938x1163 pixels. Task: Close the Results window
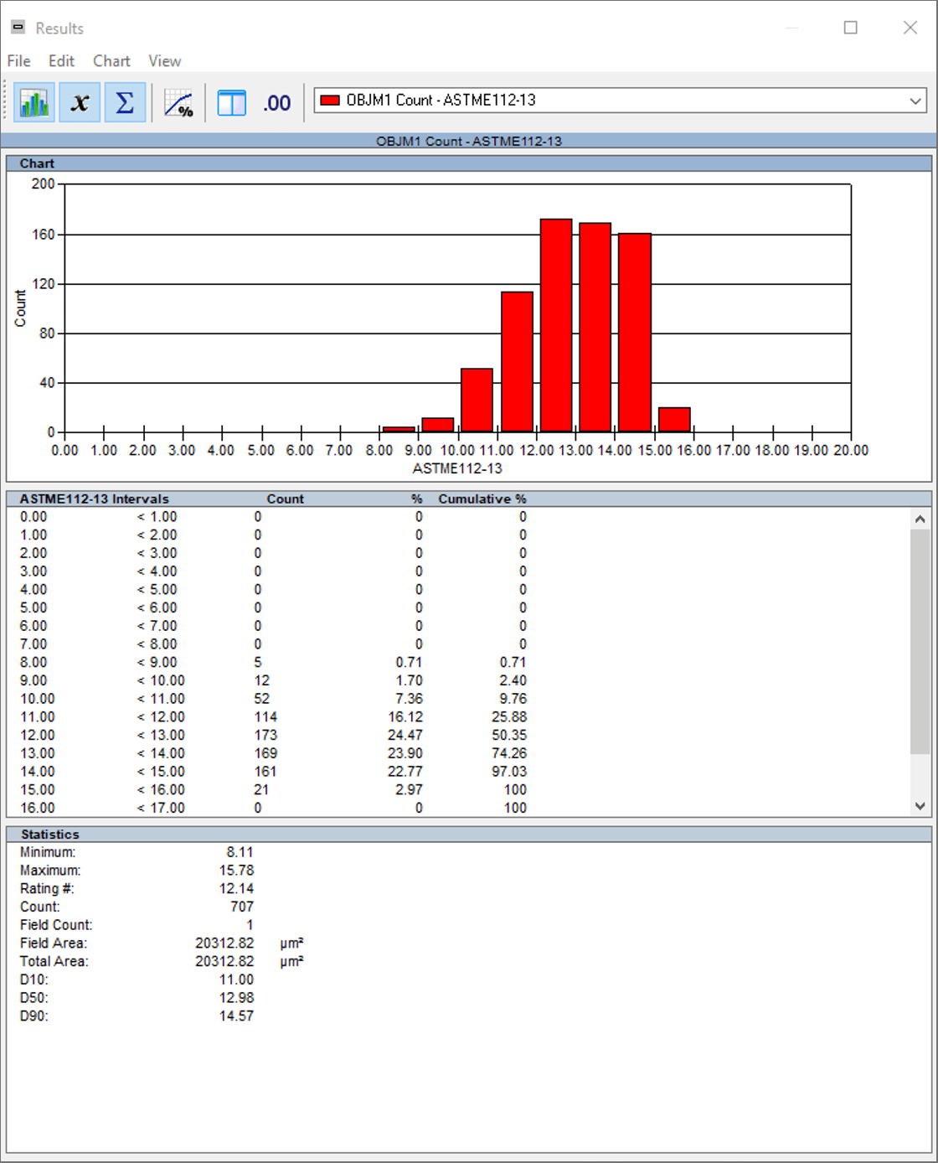click(910, 28)
